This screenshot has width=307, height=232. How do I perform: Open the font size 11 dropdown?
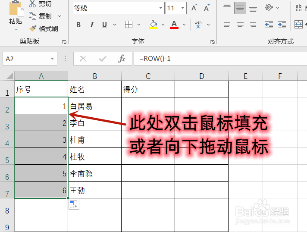[x=183, y=8]
